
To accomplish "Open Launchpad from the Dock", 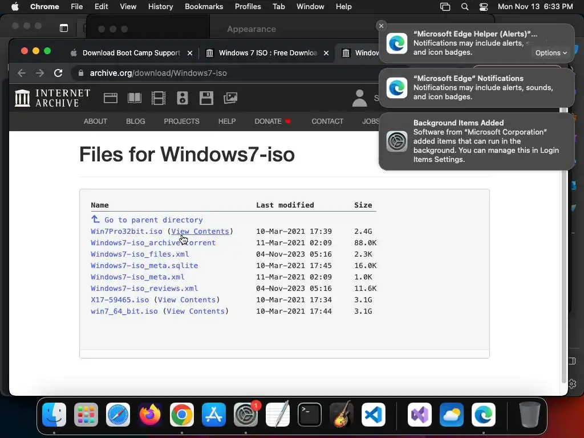I will (x=86, y=415).
